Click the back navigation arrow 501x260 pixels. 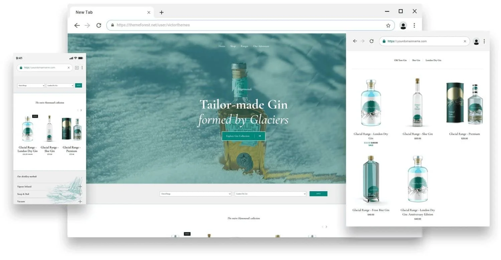click(77, 25)
